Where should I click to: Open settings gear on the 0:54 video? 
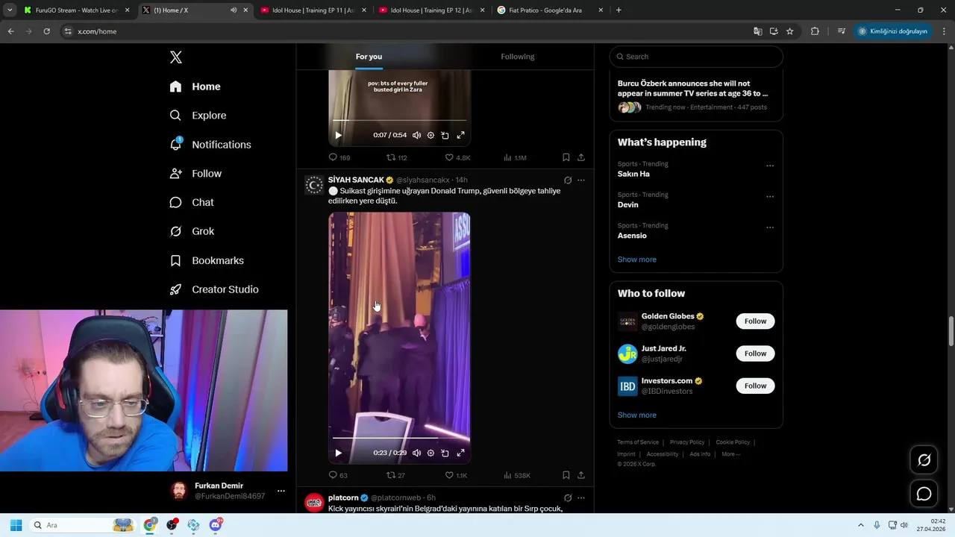(430, 135)
